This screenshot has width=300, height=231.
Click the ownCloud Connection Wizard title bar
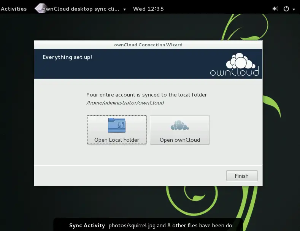(148, 45)
